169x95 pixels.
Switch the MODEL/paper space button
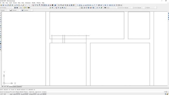coord(45,94)
